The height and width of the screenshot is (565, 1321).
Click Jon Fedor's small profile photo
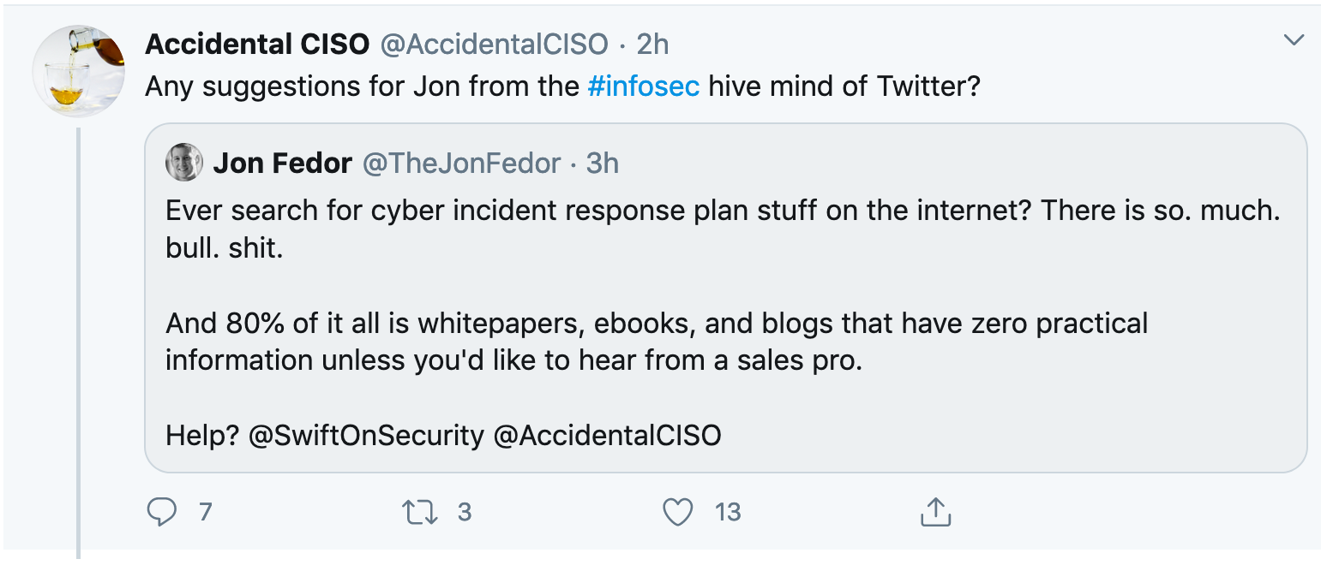point(184,163)
